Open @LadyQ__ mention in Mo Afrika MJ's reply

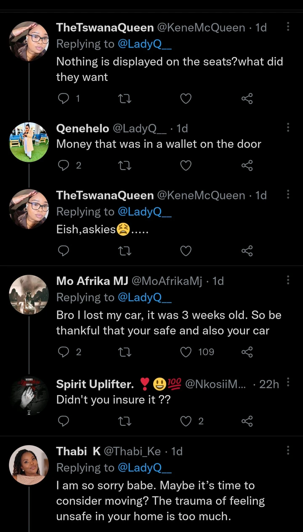click(145, 297)
